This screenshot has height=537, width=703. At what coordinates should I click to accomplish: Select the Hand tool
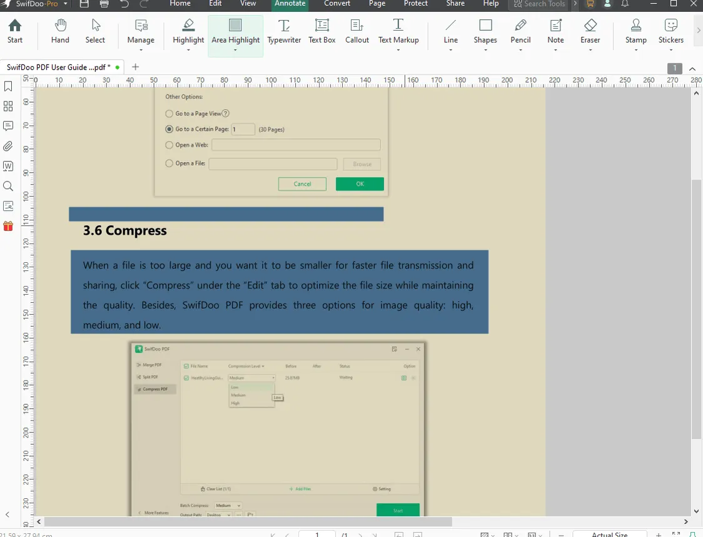(60, 31)
